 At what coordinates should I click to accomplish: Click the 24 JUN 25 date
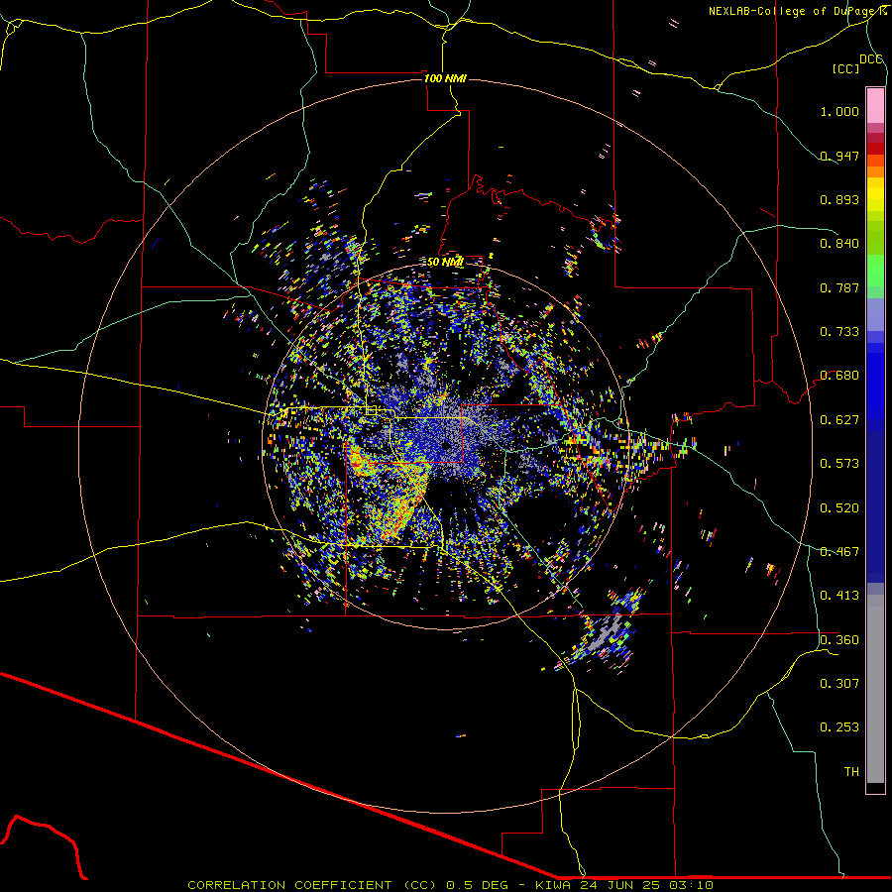pos(620,885)
